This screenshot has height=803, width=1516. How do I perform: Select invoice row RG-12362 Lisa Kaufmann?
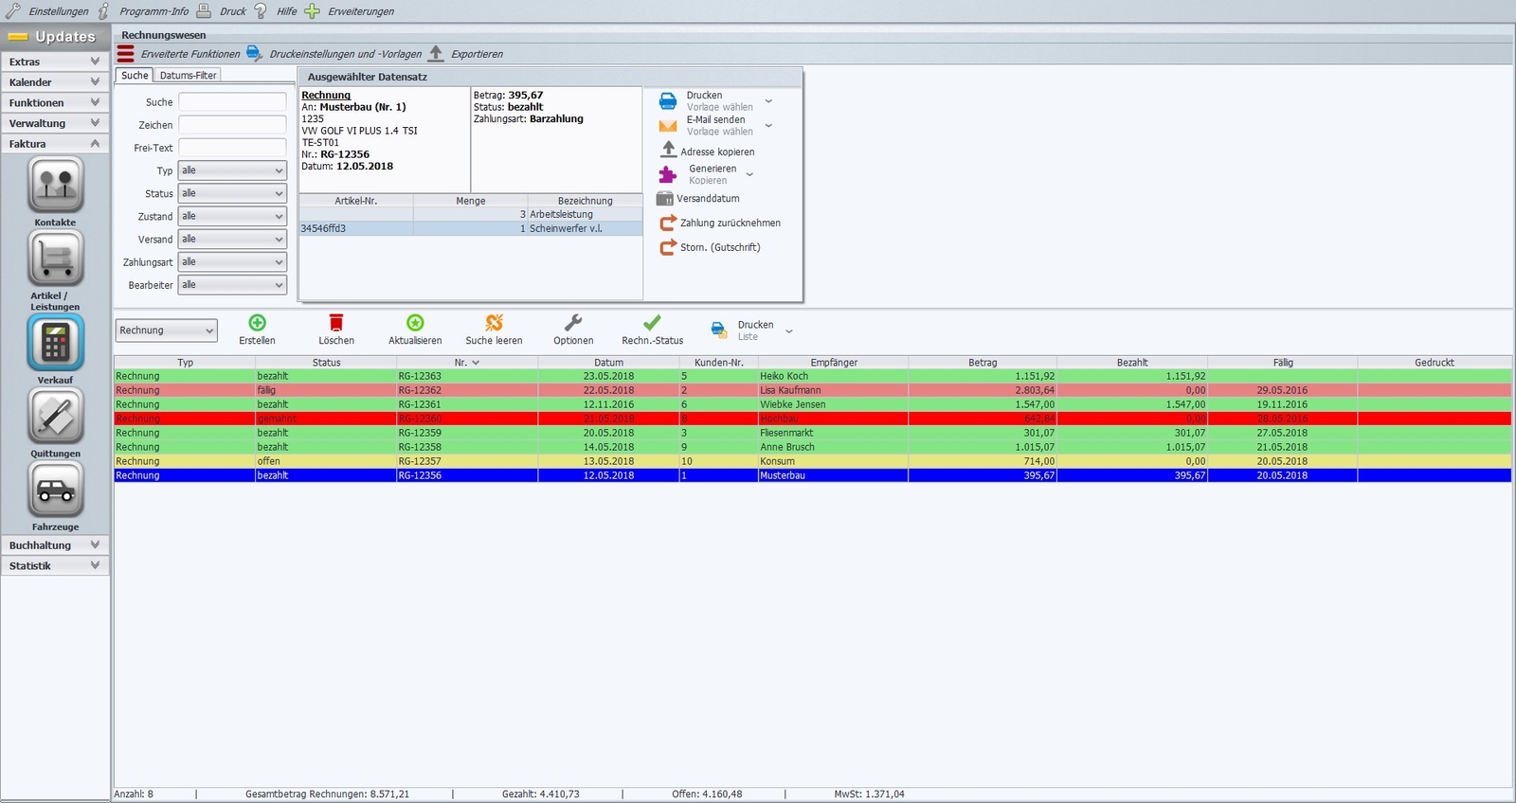tap(813, 390)
